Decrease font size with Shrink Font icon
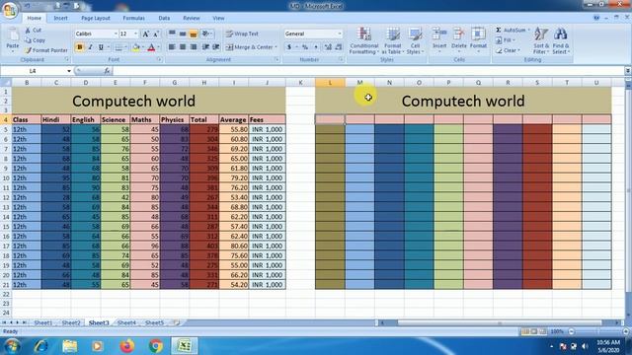Screen dimensions: 632x355 [x=156, y=34]
